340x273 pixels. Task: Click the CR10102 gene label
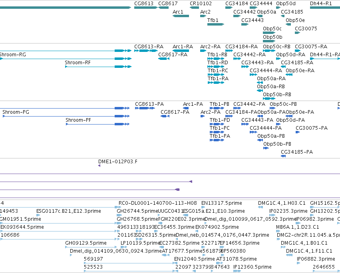(201, 4)
